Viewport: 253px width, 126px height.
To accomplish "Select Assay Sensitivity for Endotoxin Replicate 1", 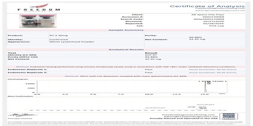I will point(213,70).
